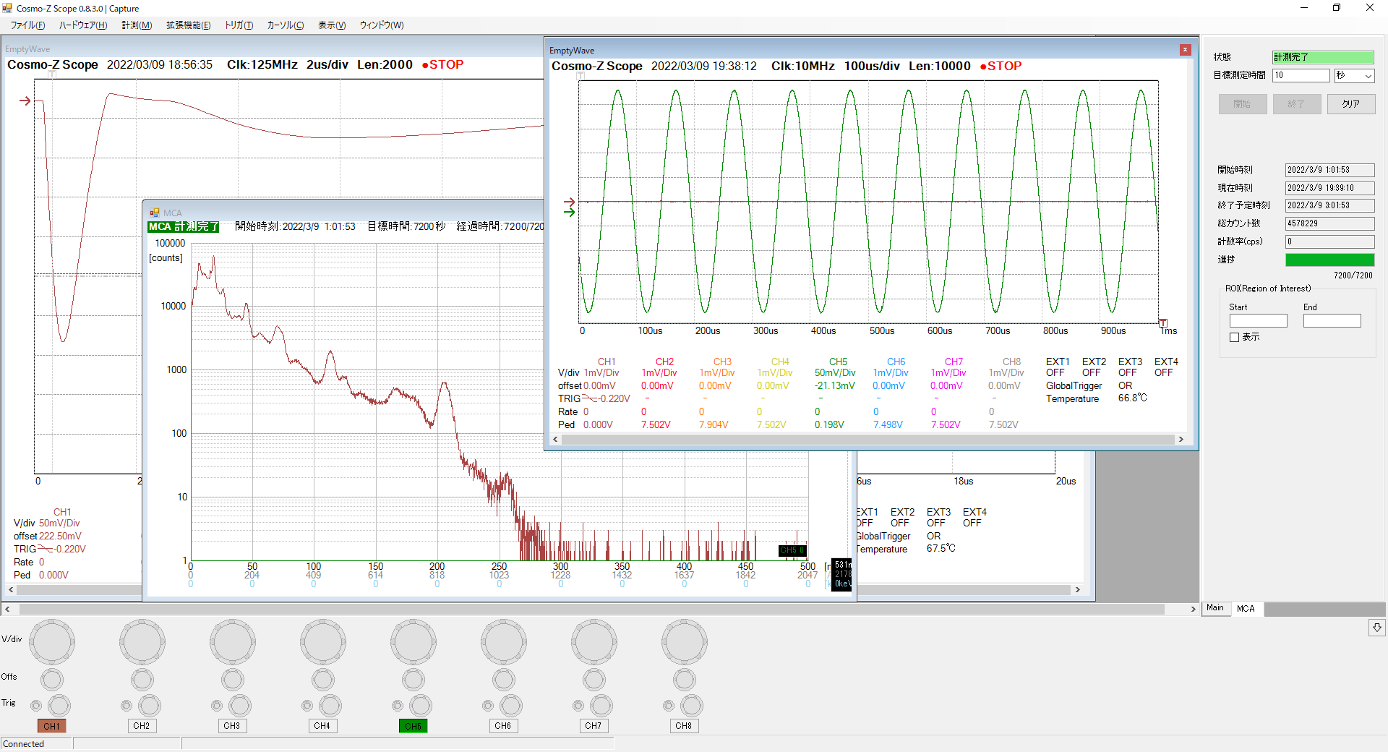
Task: Toggle the CH5 channel button
Action: point(413,726)
